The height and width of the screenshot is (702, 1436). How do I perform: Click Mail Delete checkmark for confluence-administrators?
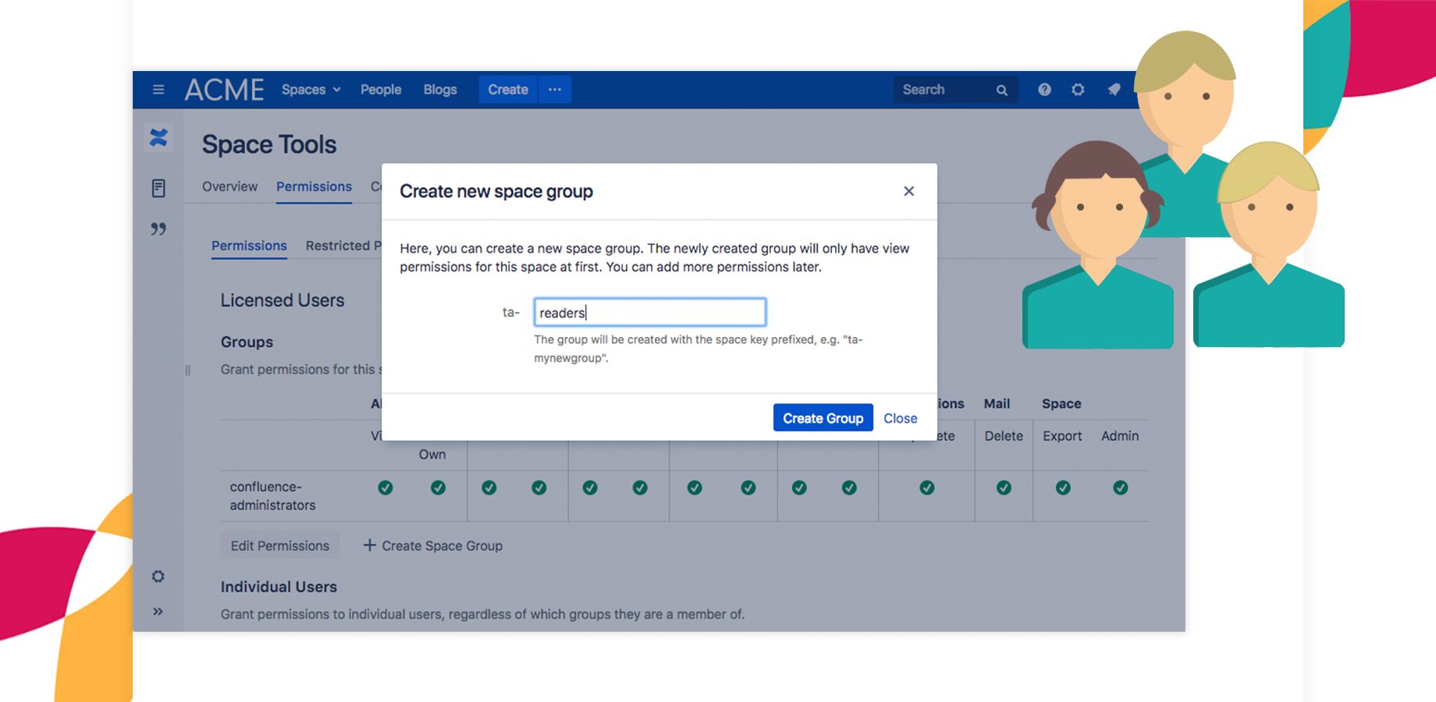coord(1004,487)
